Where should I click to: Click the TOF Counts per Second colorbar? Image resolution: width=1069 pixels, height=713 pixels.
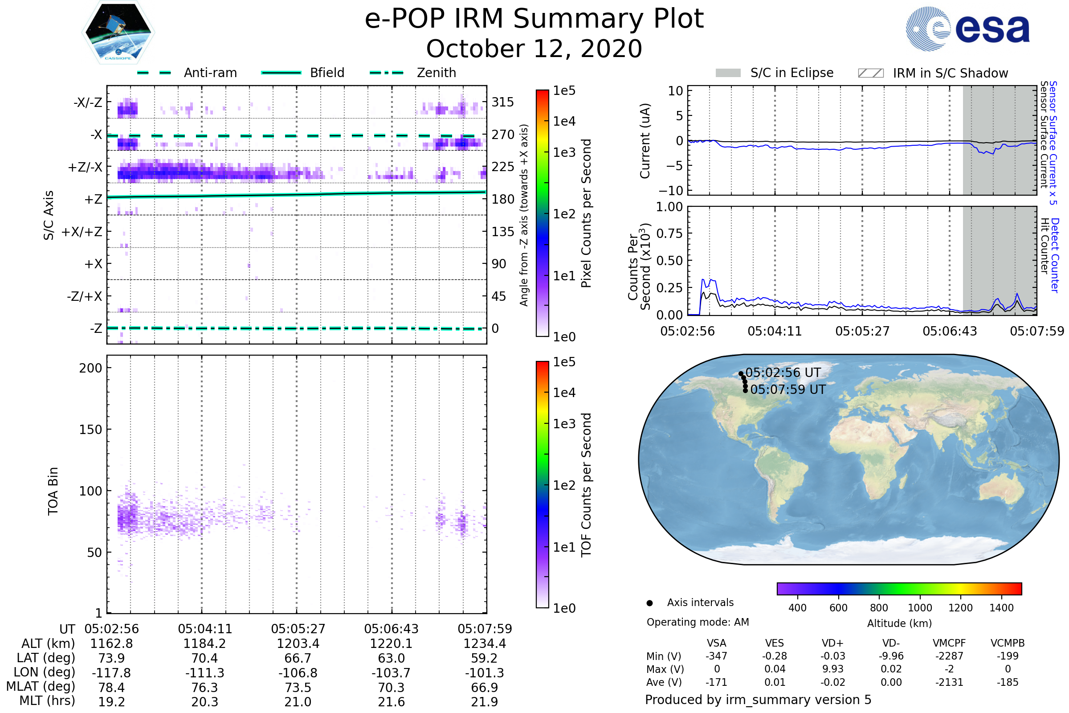tap(542, 484)
